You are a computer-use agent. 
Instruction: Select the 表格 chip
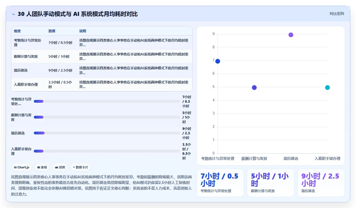point(42,167)
